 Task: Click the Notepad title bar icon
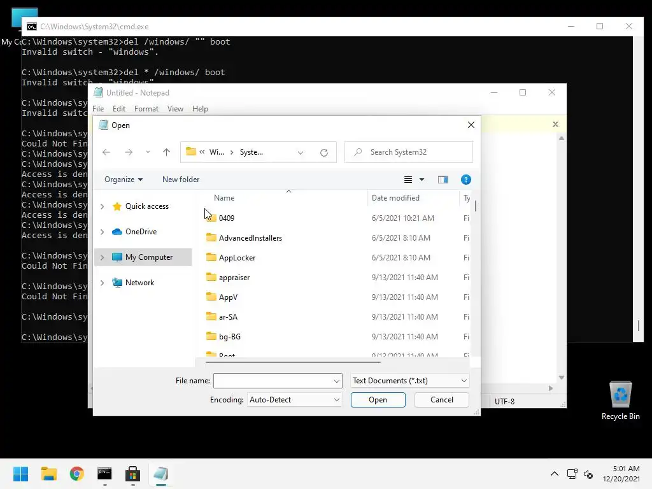[x=98, y=93]
